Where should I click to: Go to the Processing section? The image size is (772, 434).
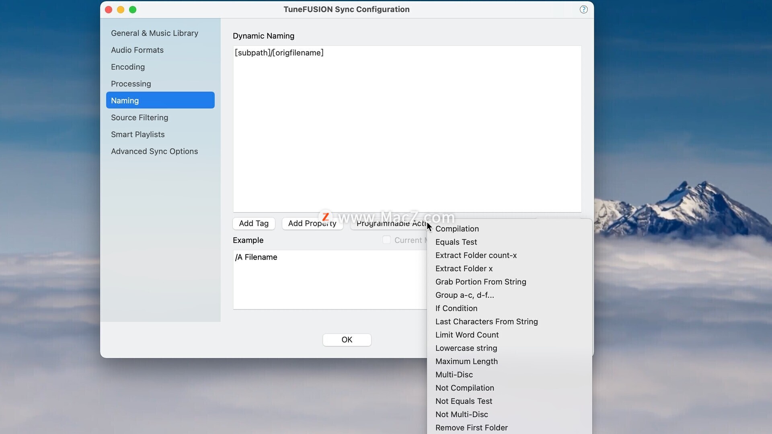pos(160,84)
